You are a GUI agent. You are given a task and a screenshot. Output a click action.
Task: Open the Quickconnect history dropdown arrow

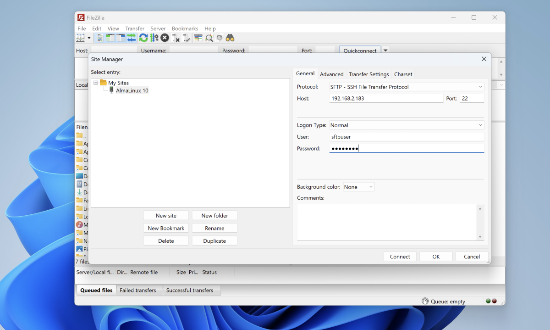point(385,50)
